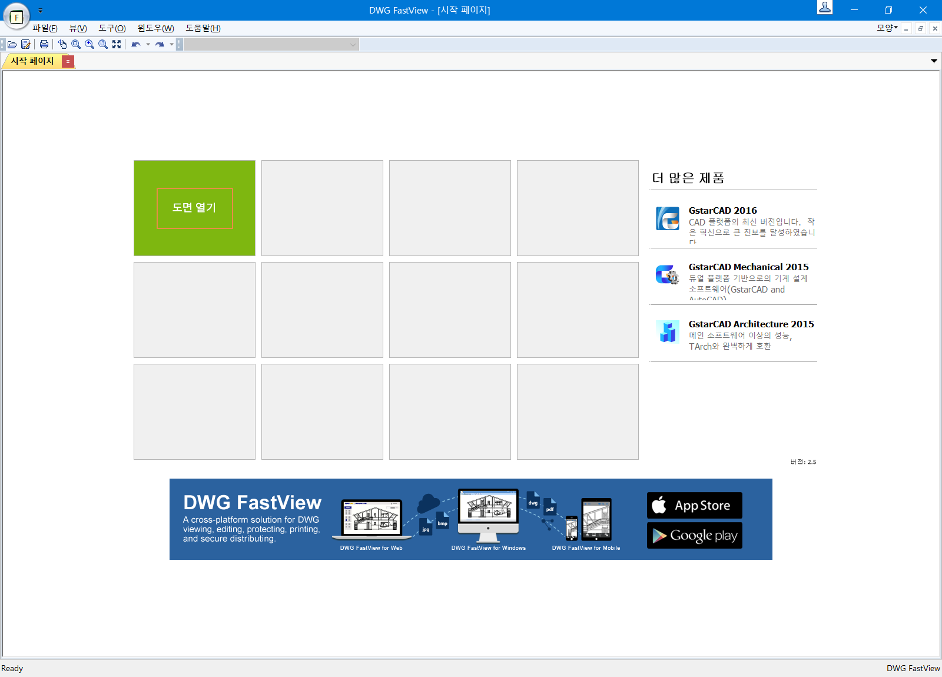This screenshot has height=677, width=942.
Task: Open the 파일(F) menu
Action: tap(45, 28)
